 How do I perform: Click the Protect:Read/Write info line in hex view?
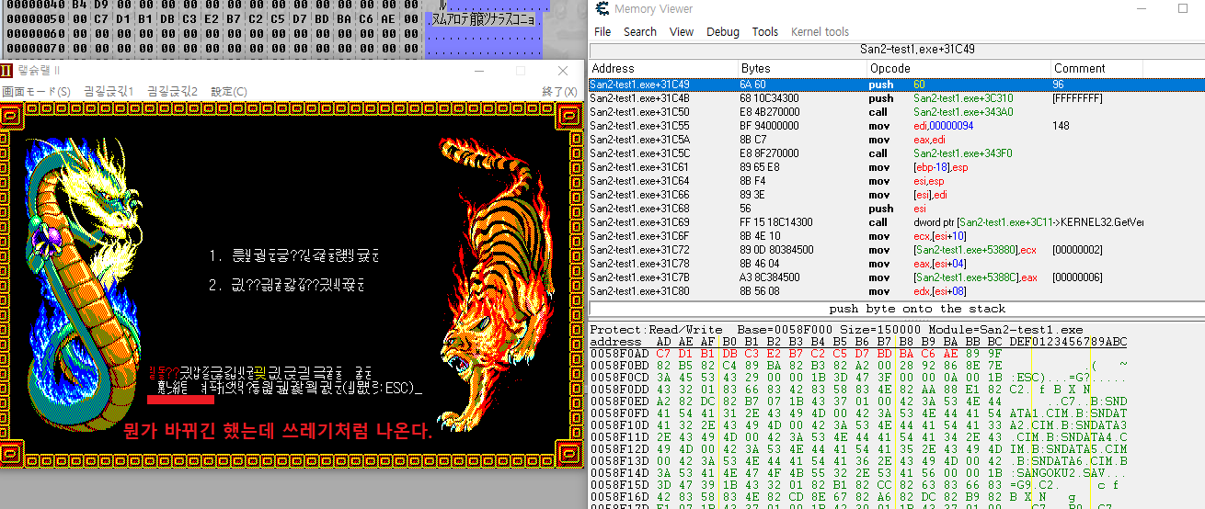click(x=836, y=329)
